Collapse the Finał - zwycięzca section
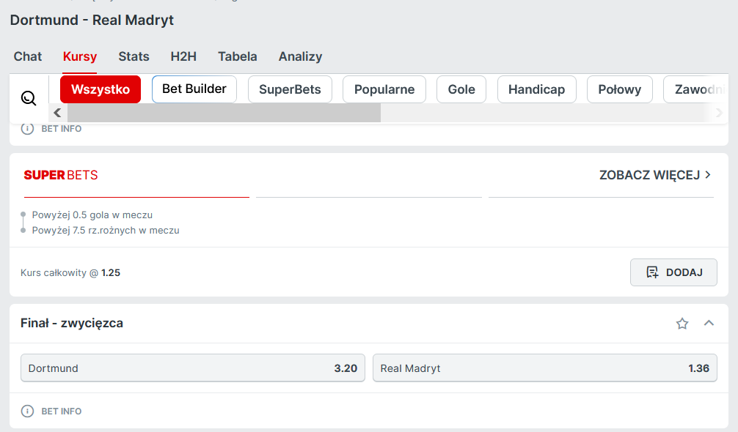The image size is (738, 432). (709, 323)
